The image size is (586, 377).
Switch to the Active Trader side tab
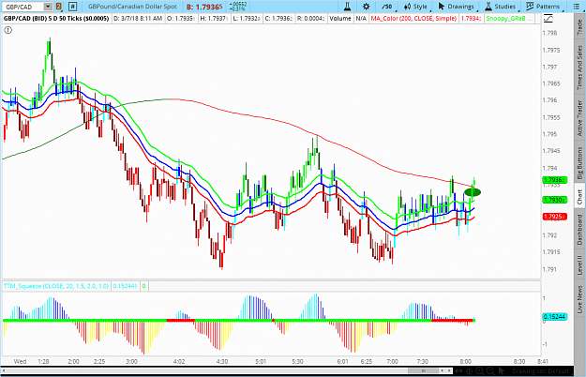point(579,118)
